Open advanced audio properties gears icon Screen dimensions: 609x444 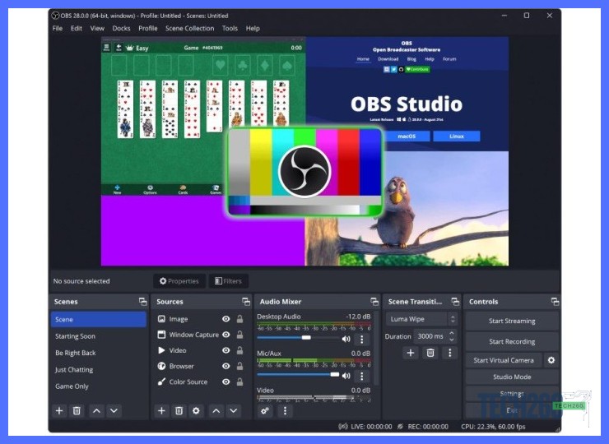[x=265, y=410]
